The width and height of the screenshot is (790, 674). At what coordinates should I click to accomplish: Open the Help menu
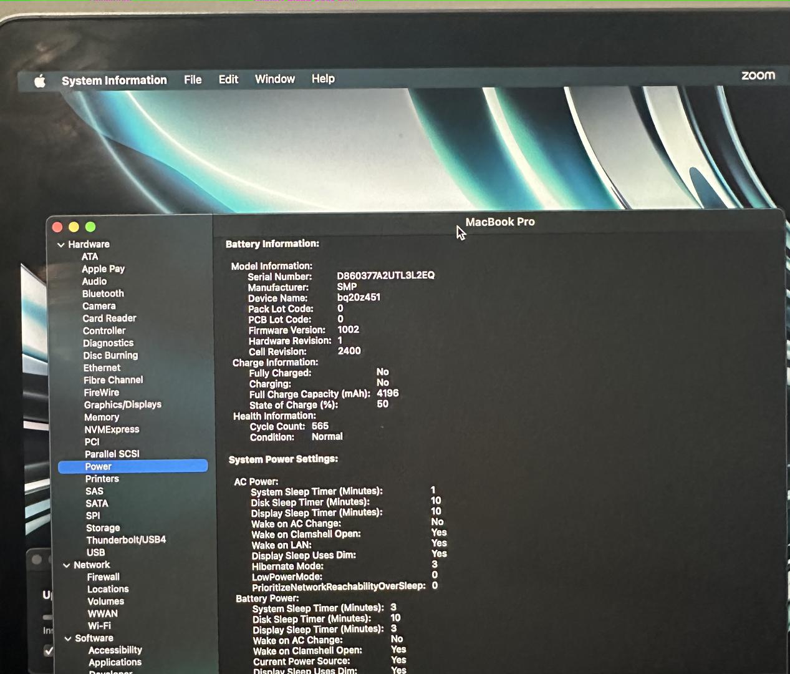pos(323,79)
